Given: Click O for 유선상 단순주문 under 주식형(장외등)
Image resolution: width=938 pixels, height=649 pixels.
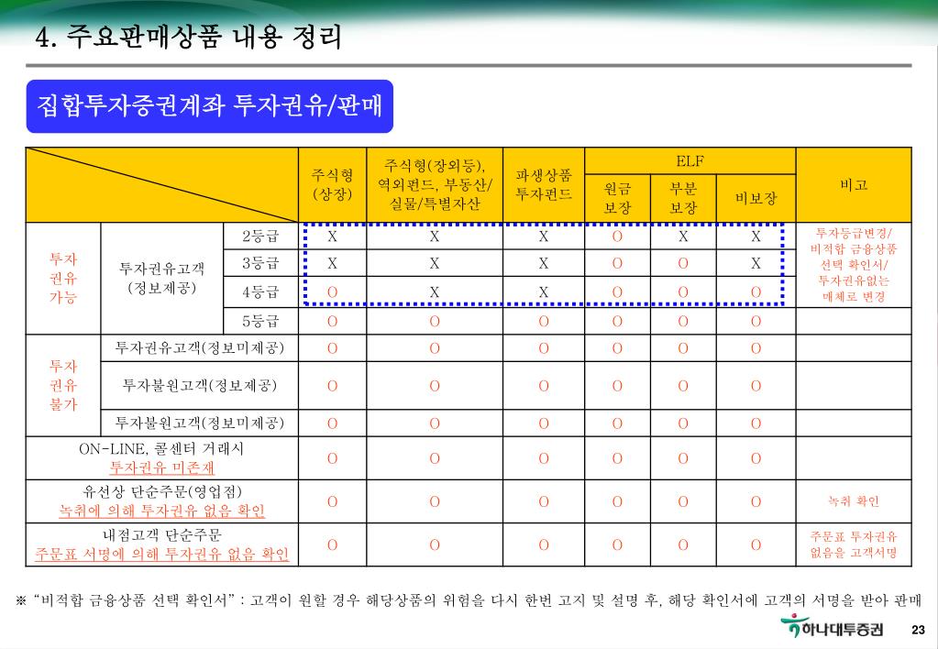Looking at the screenshot, I should pyautogui.click(x=435, y=501).
